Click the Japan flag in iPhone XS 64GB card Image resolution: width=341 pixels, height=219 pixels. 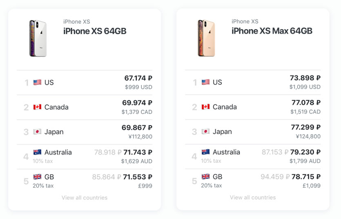point(37,132)
